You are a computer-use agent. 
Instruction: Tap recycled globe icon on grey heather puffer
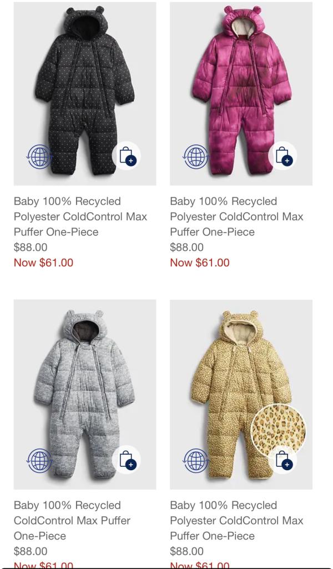39,461
